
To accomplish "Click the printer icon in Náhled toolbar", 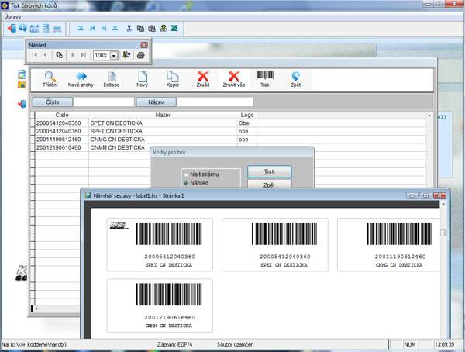I will (x=141, y=55).
